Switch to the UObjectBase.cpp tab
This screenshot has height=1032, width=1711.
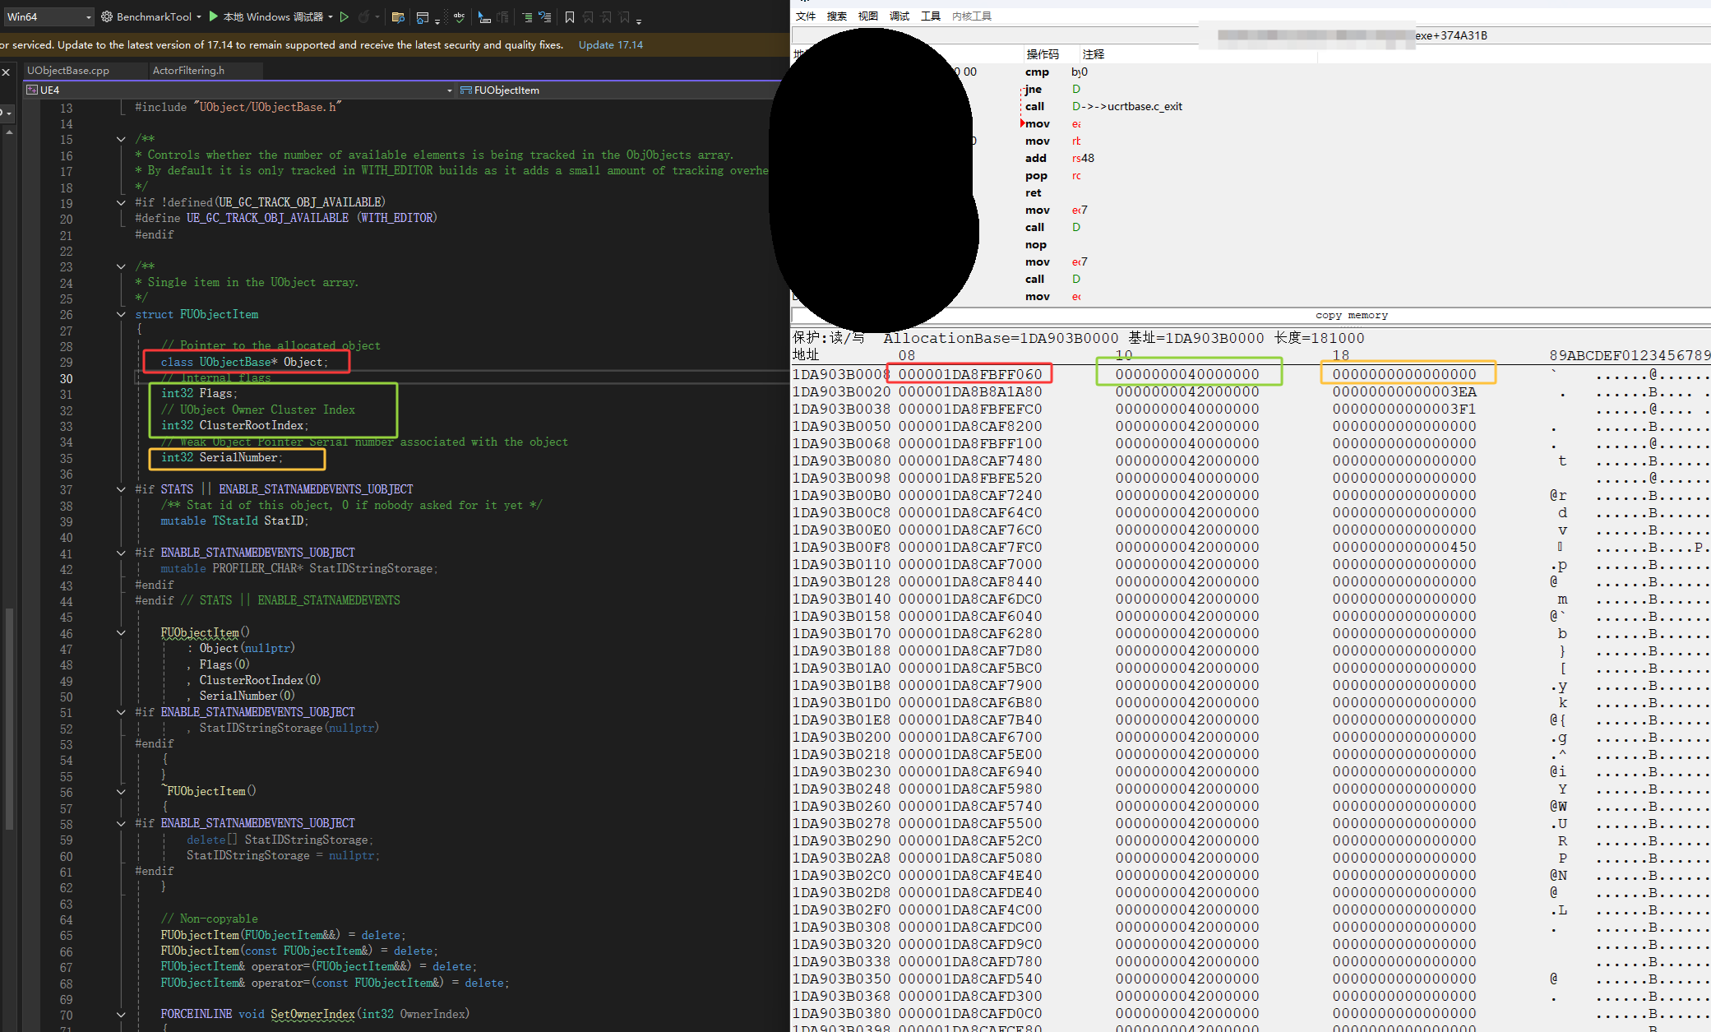click(68, 71)
